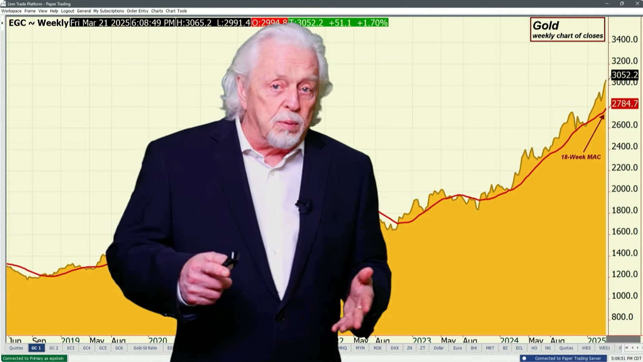Viewport: 643px width, 362px height.
Task: Switch to the Gold-Sil Ratio tab
Action: coord(145,348)
